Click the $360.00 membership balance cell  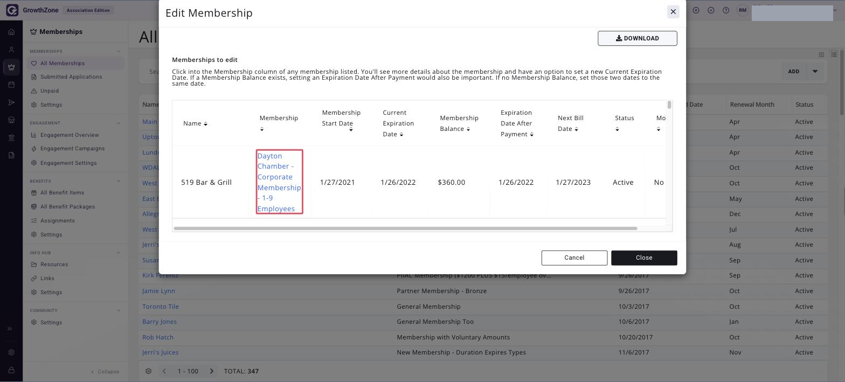click(452, 182)
